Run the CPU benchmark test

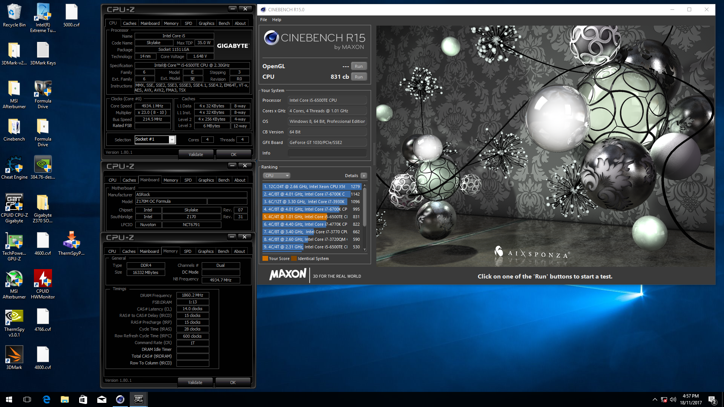click(x=359, y=77)
